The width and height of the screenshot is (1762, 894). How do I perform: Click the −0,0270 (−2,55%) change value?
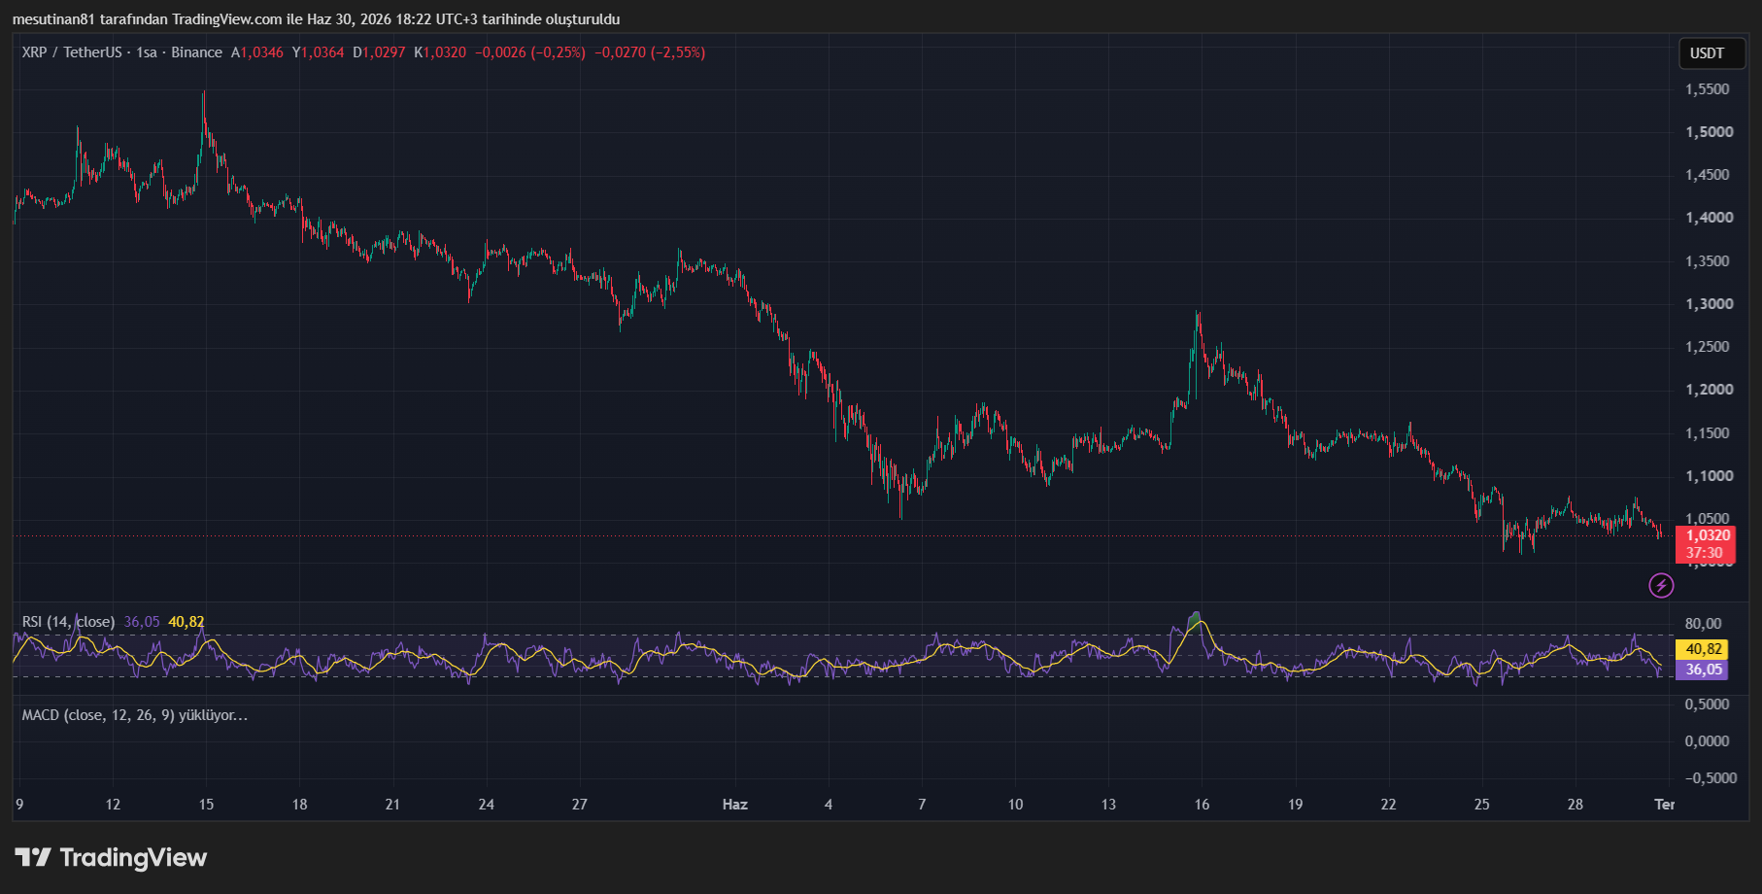[x=650, y=52]
